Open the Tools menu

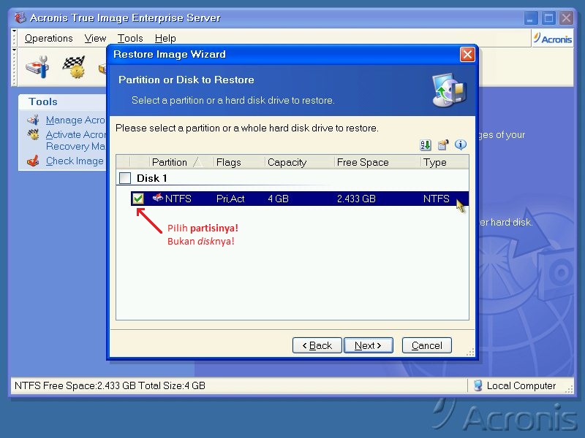[130, 38]
